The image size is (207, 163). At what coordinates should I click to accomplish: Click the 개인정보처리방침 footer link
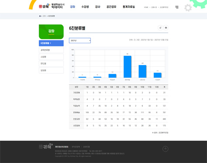coord(61,147)
